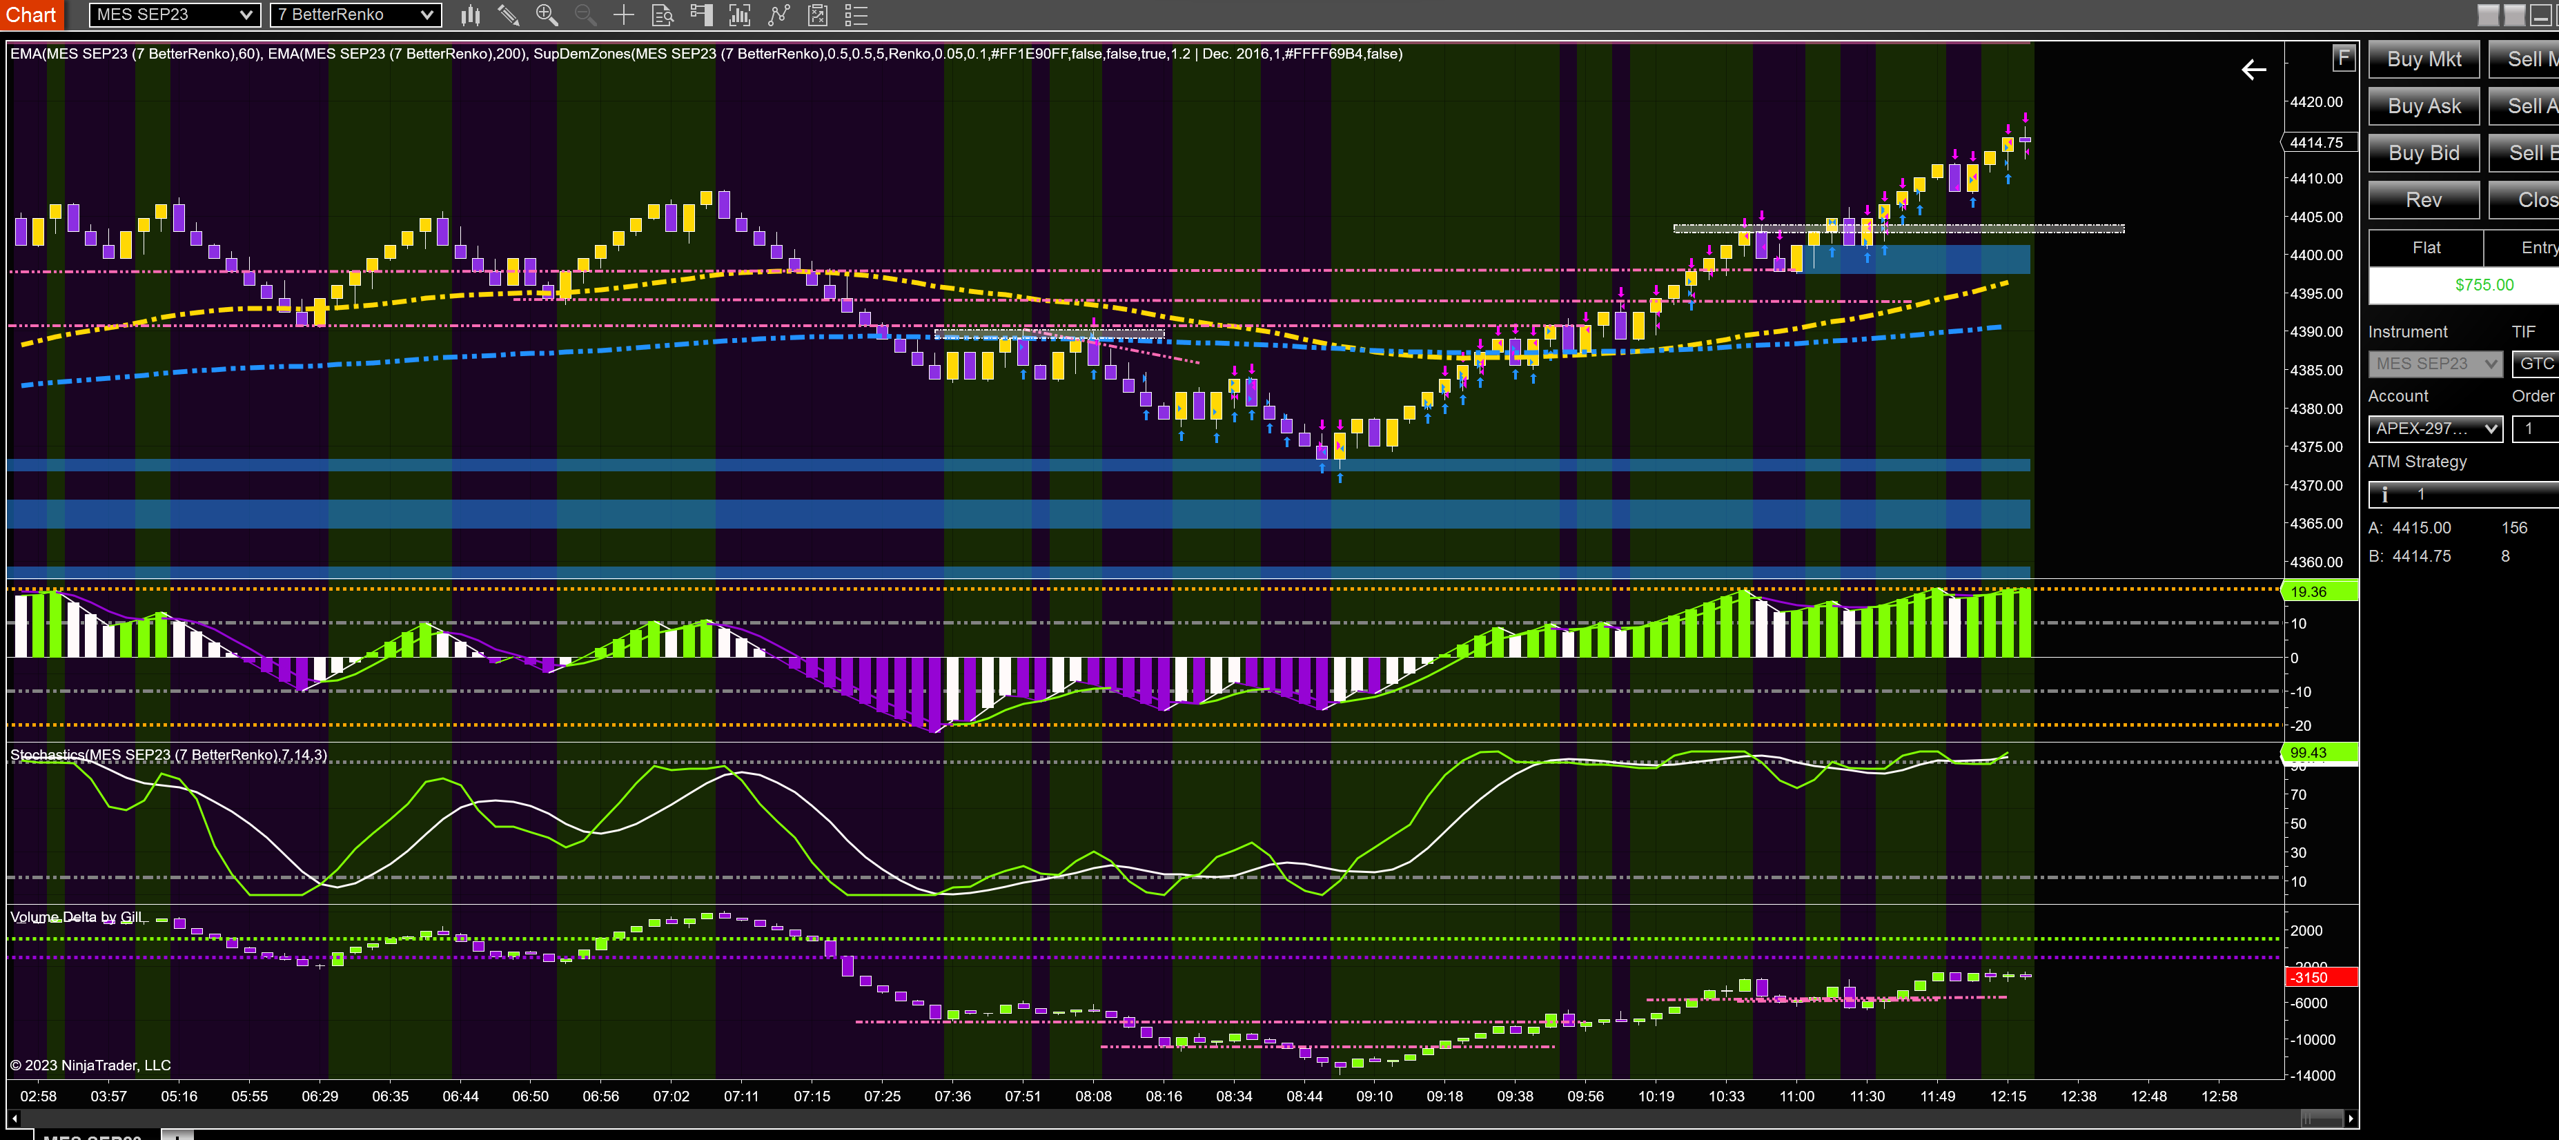Open the drawing tools pencil icon
2559x1140 pixels.
[509, 15]
